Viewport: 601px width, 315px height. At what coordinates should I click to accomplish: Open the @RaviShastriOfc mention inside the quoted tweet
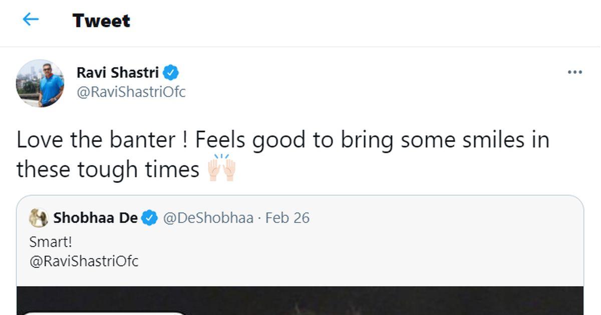[x=84, y=261]
